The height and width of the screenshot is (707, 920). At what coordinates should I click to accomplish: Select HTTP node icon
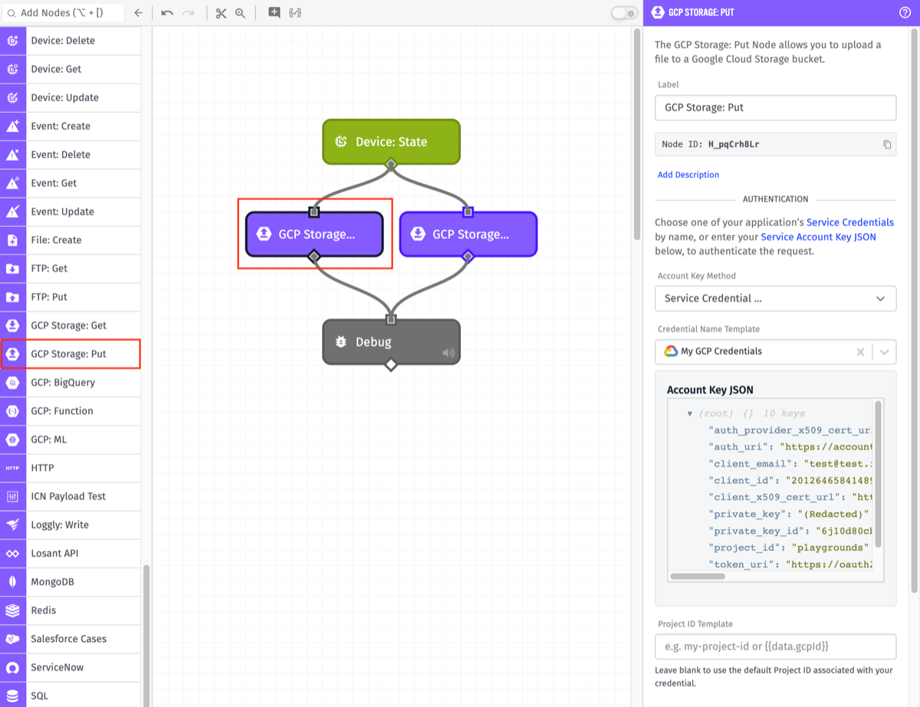(13, 468)
